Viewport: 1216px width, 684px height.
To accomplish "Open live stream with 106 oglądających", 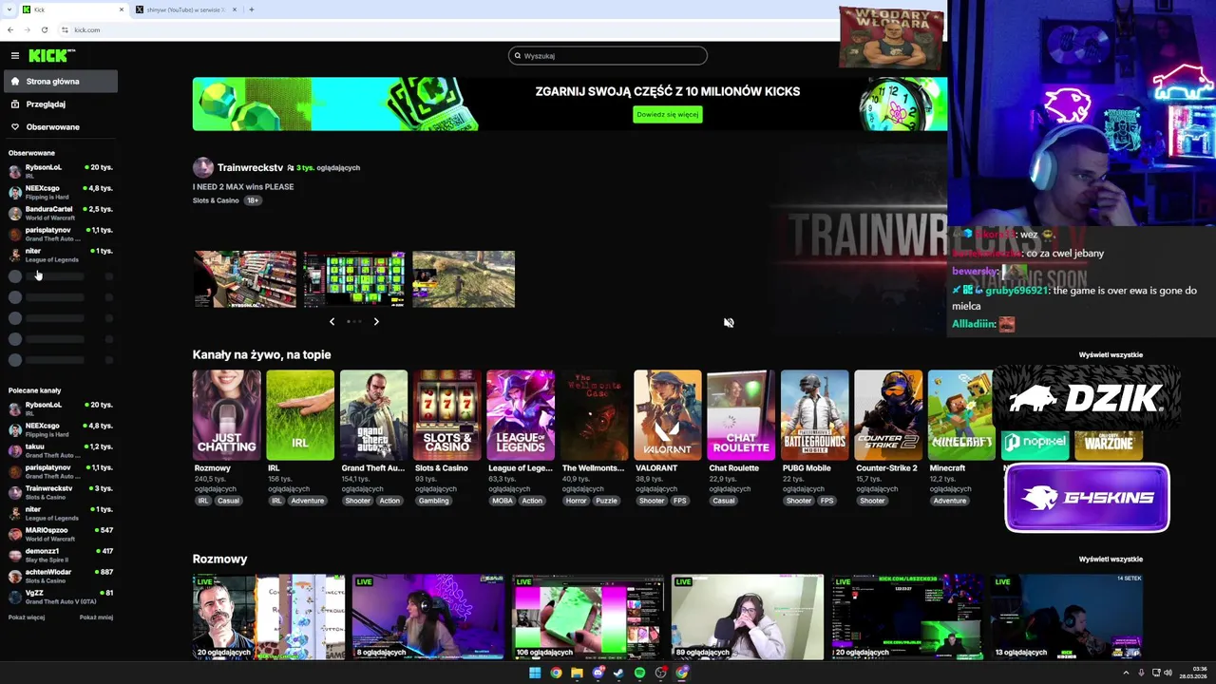I will tap(587, 617).
